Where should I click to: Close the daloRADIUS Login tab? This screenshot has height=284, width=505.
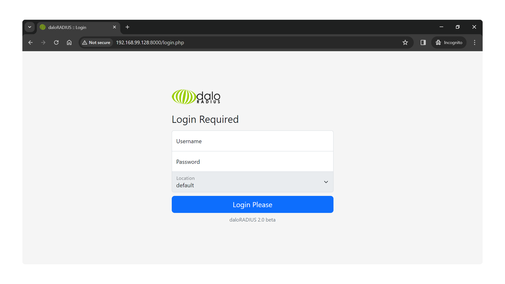[x=114, y=27]
